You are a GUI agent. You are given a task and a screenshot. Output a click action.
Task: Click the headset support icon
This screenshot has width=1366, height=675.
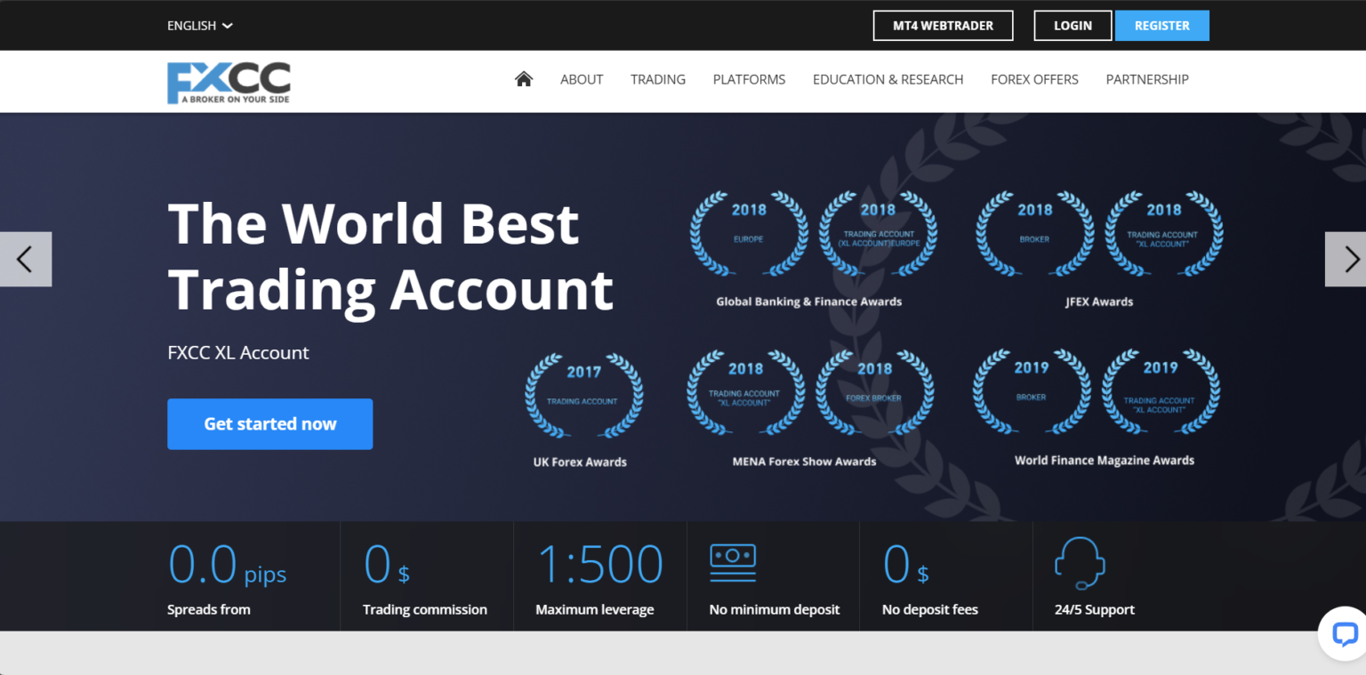1080,563
